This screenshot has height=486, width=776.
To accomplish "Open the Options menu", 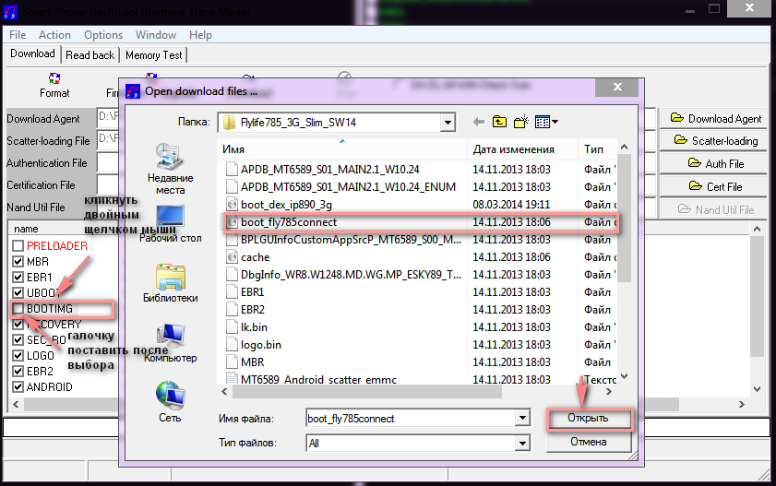I will click(102, 35).
